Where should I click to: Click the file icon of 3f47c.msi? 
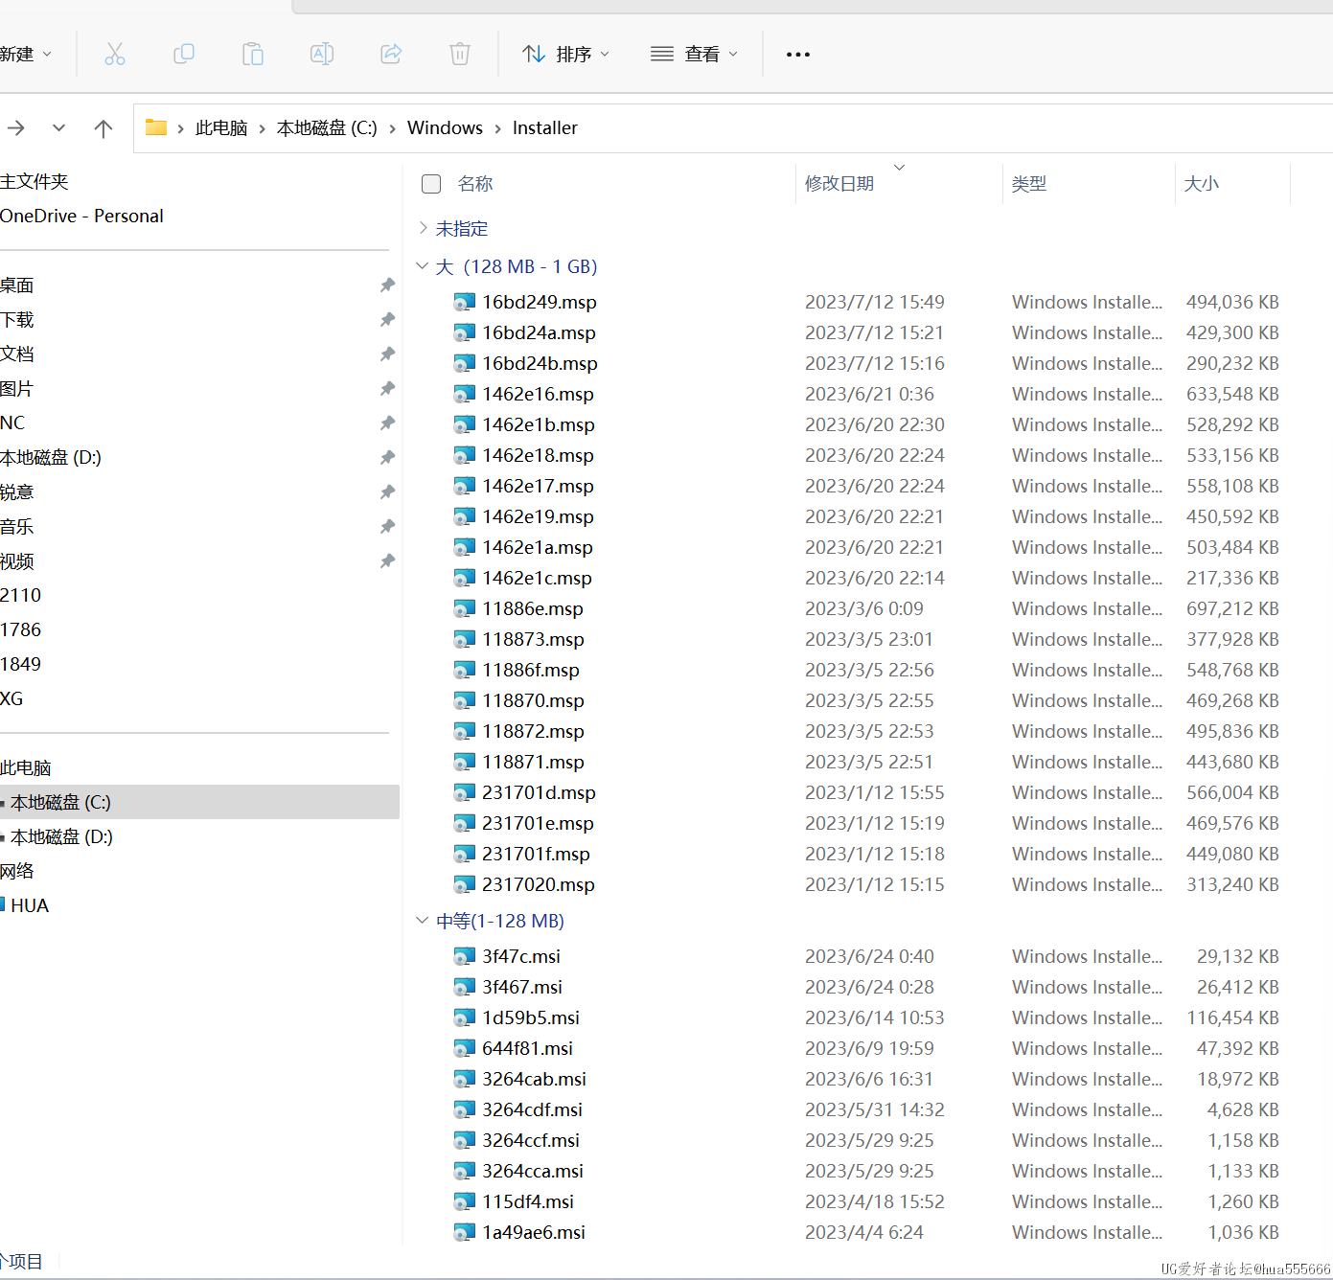coord(464,956)
